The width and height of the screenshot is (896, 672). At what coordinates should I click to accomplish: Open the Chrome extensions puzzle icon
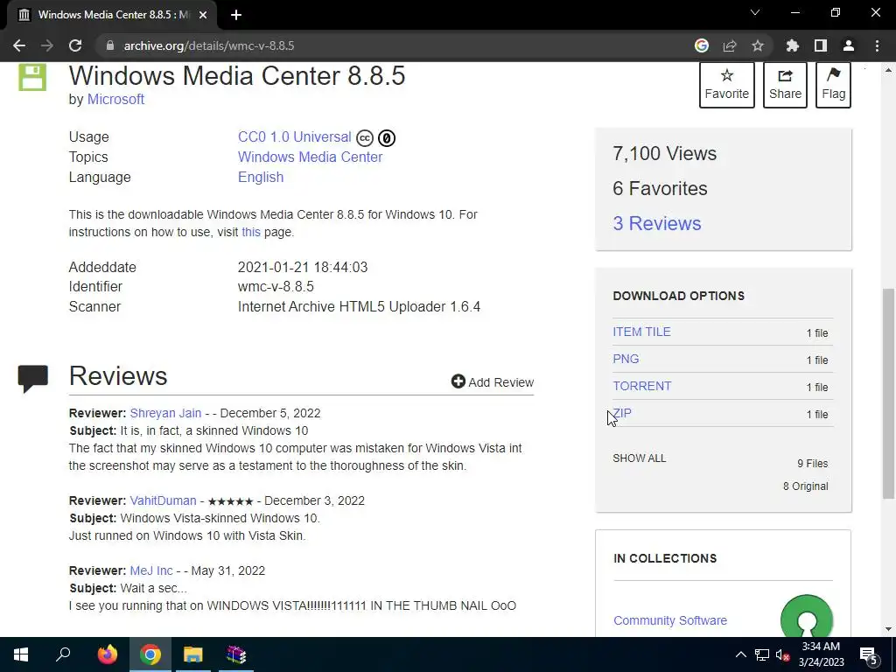point(792,45)
